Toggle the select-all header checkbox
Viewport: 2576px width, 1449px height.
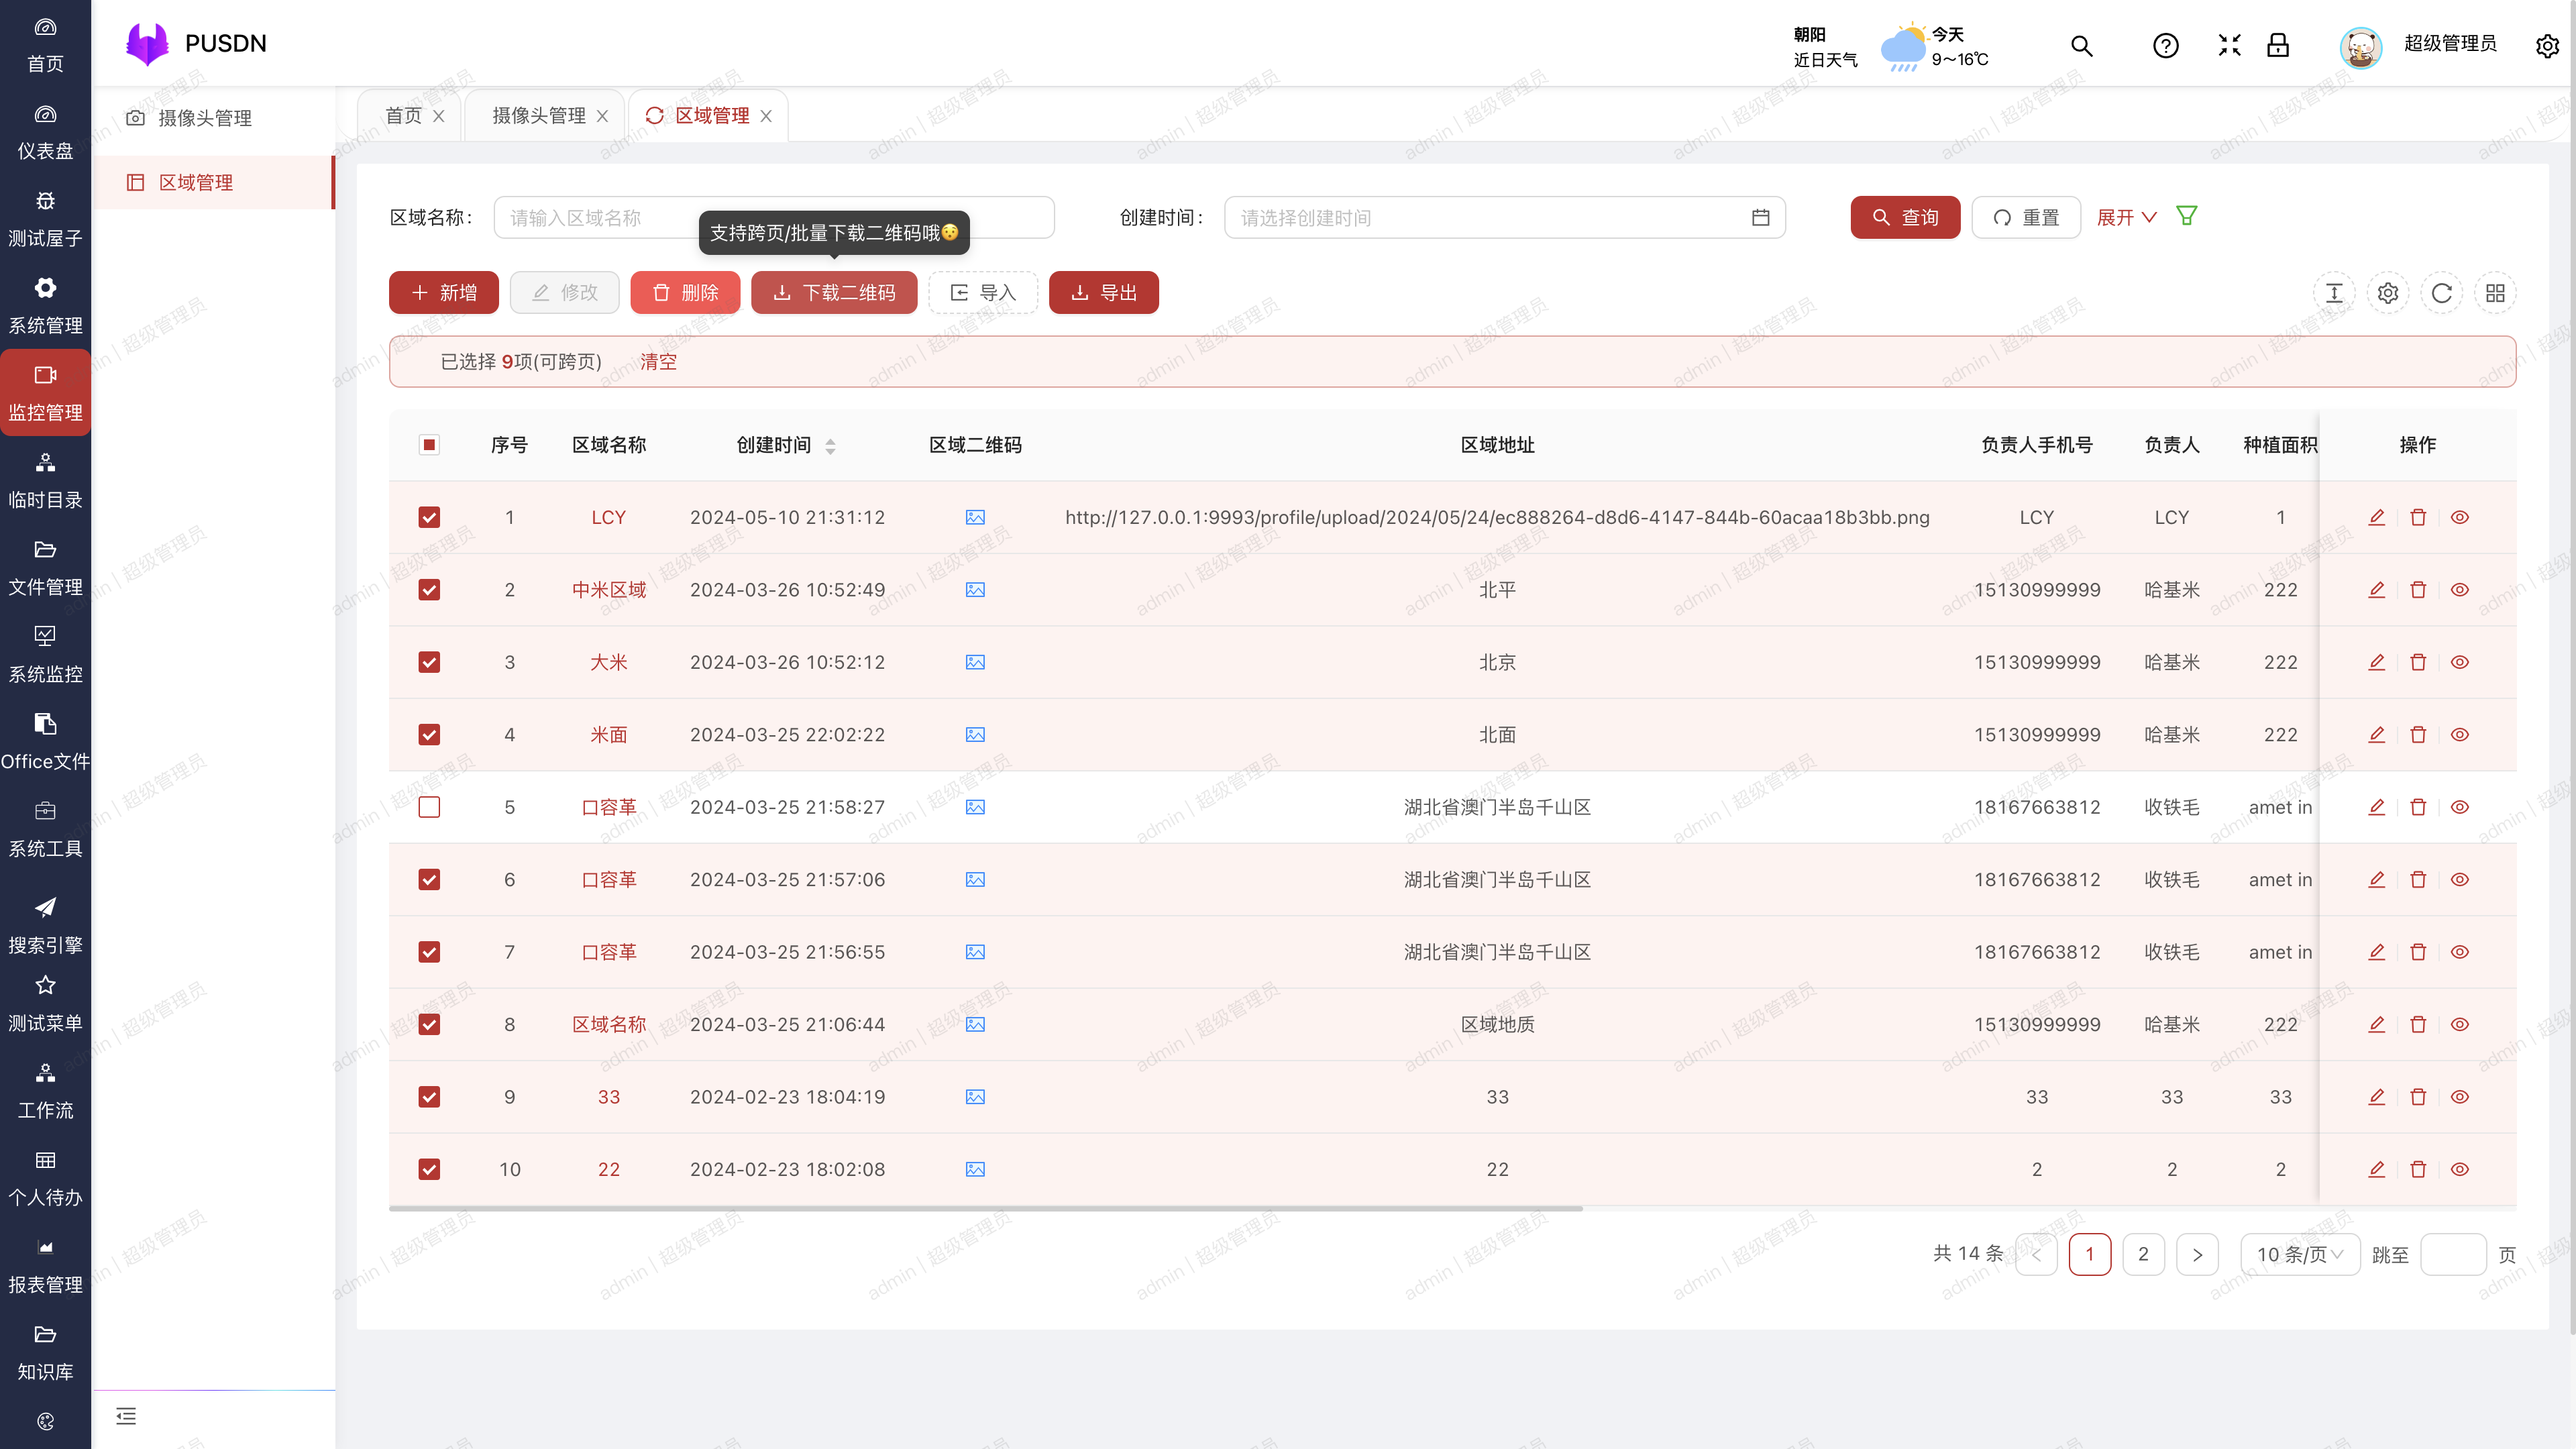tap(429, 445)
